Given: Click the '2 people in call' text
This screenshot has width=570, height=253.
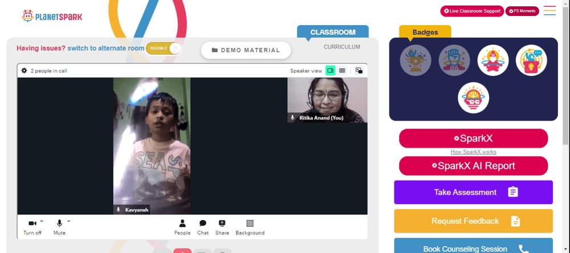Looking at the screenshot, I should tap(48, 71).
